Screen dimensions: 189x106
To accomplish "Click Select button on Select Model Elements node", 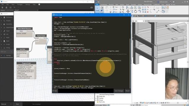I will tap(21, 31).
